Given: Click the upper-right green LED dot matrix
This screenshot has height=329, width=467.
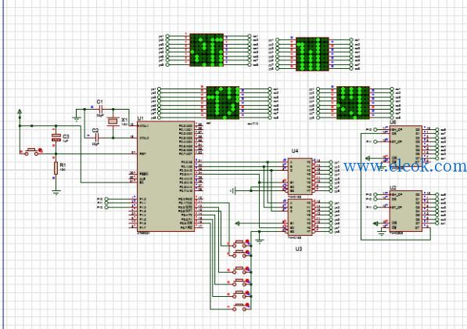Looking at the screenshot, I should pos(312,54).
